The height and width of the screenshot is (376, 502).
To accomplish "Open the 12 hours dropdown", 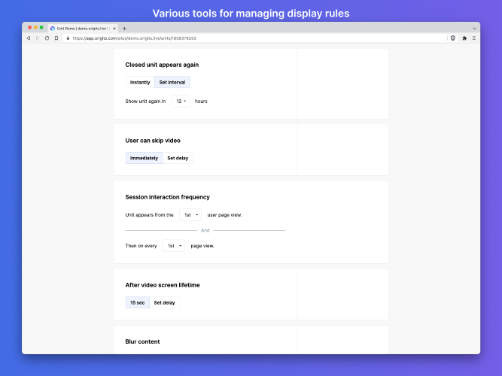I will tap(181, 101).
